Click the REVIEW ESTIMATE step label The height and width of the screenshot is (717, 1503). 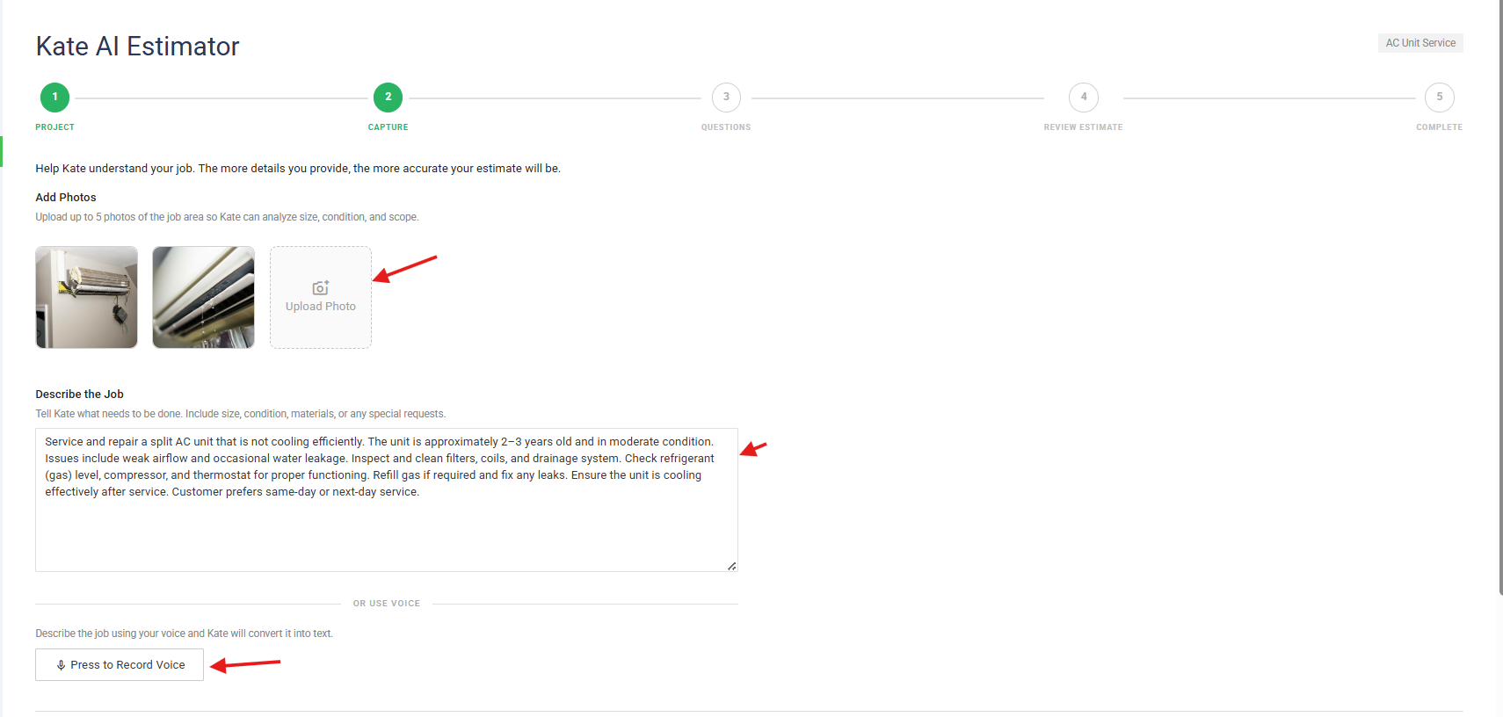tap(1083, 127)
